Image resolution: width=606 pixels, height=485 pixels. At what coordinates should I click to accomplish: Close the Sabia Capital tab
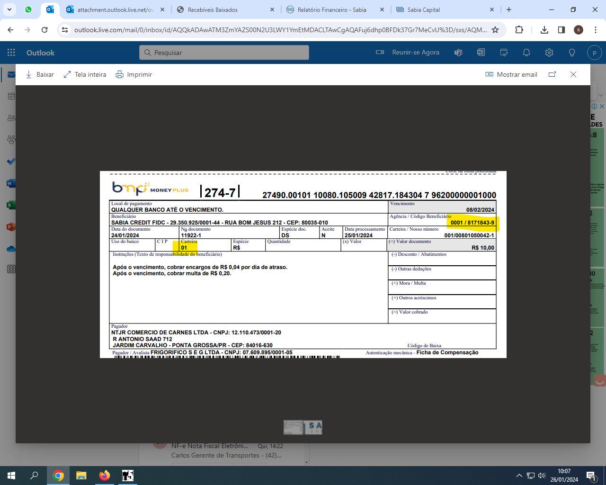(x=491, y=9)
